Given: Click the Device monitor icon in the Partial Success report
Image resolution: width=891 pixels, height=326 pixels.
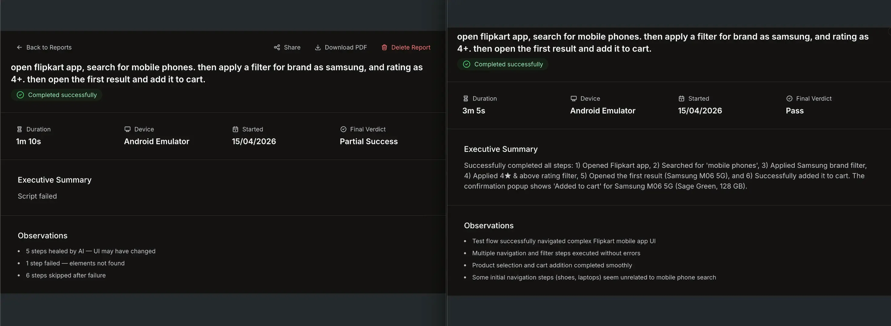Looking at the screenshot, I should [127, 129].
